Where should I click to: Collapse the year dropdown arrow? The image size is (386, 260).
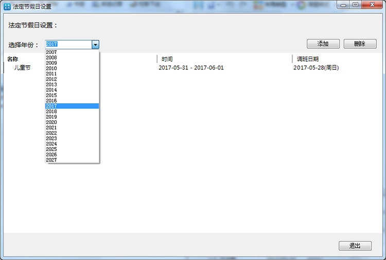point(95,45)
